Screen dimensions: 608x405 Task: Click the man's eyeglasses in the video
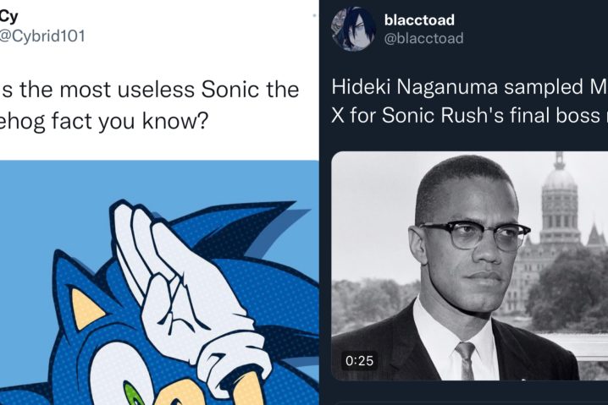click(474, 233)
